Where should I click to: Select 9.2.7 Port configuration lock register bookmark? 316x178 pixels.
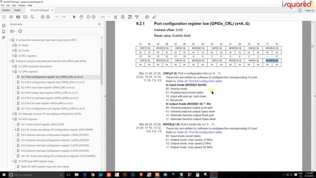[53, 109]
